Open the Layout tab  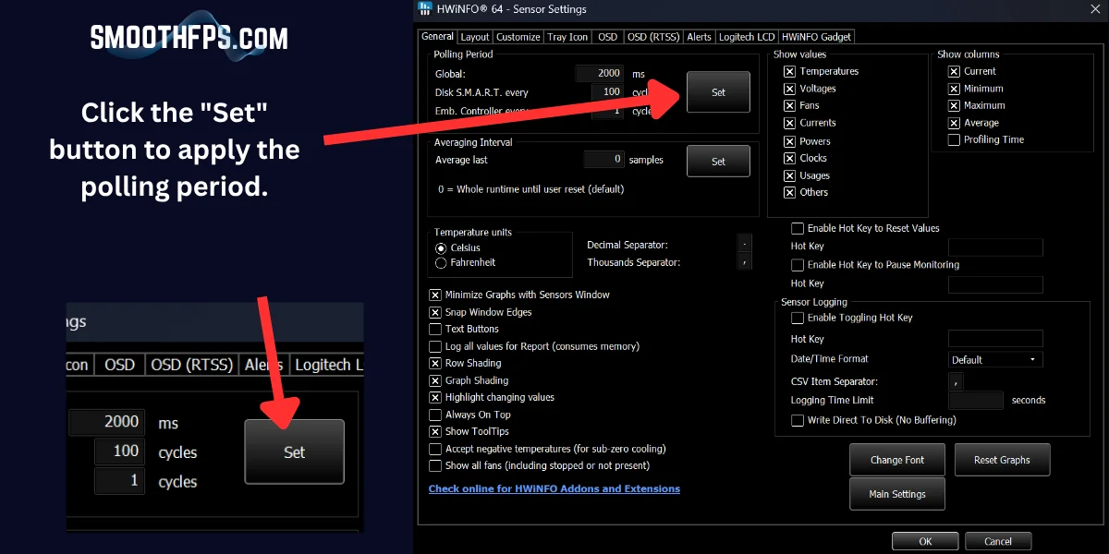pos(475,36)
